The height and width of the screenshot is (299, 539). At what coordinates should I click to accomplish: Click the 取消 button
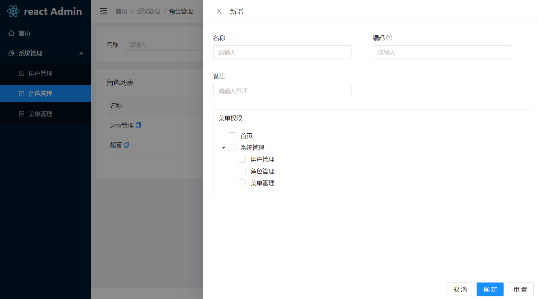pos(460,289)
